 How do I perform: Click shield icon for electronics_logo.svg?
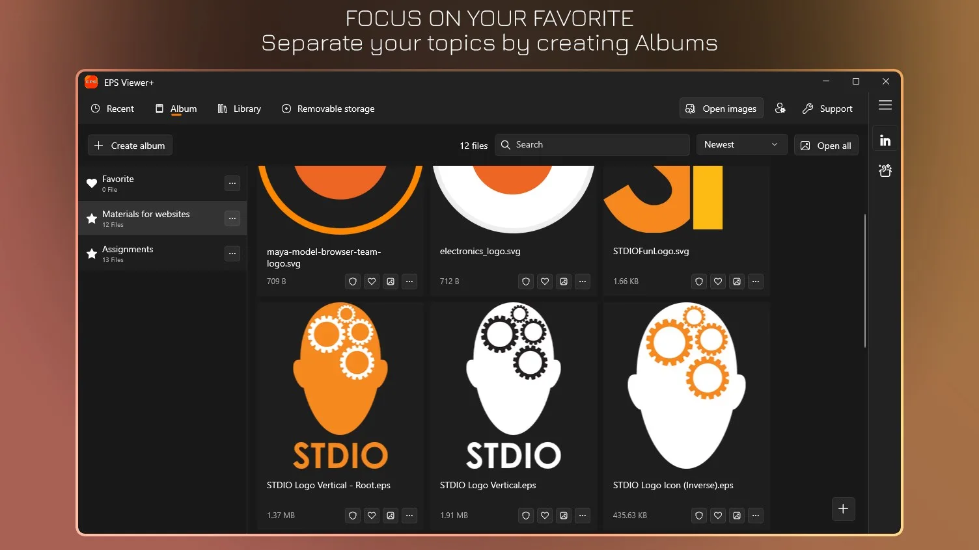(x=526, y=282)
